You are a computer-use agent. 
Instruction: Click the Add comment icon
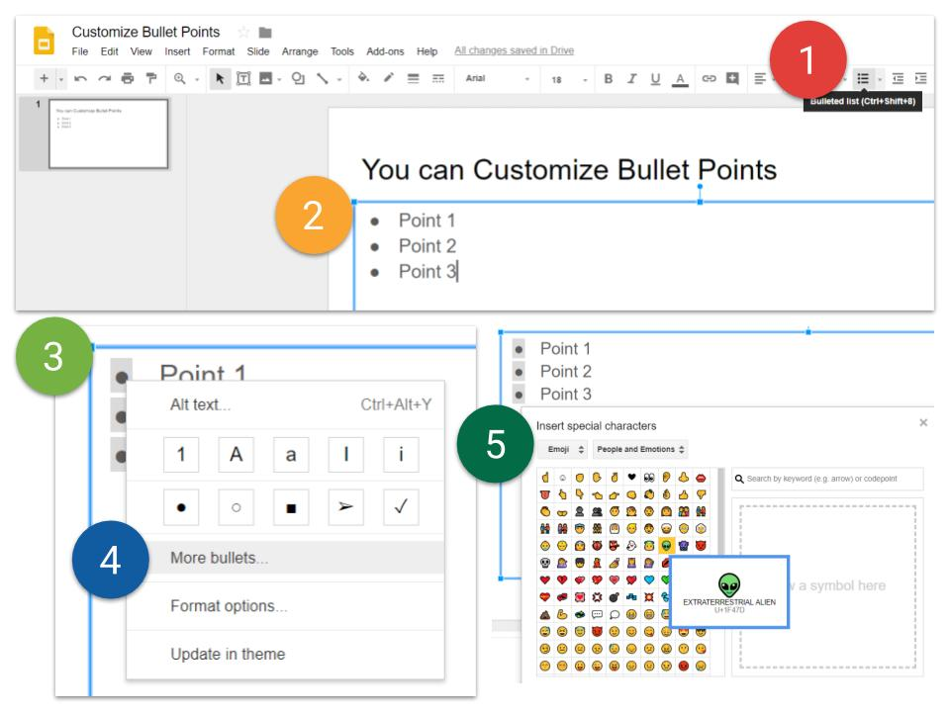tap(732, 78)
